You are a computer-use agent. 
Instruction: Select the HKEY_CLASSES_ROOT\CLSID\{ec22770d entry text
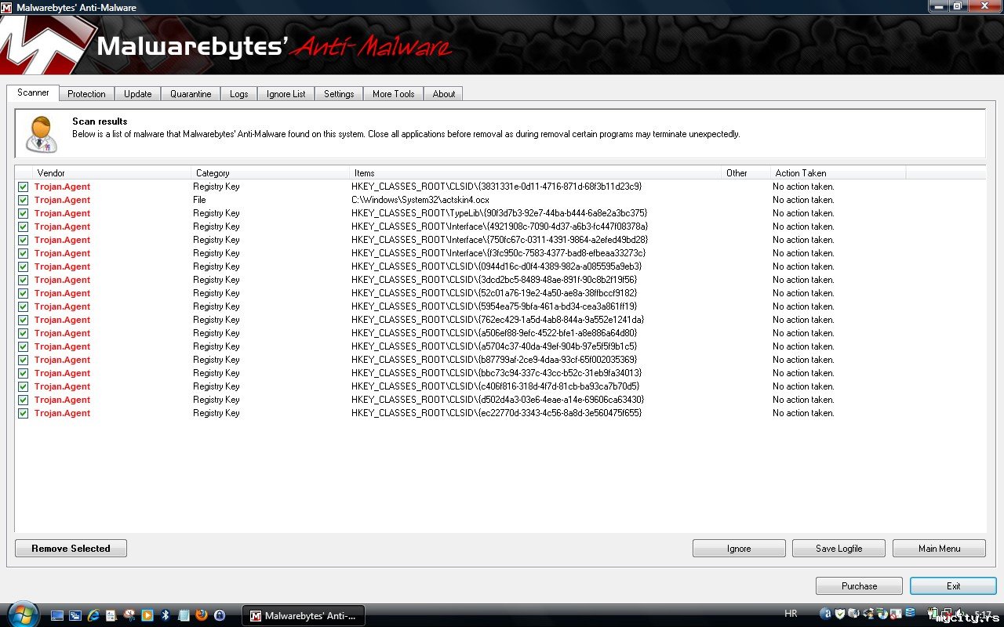pyautogui.click(x=497, y=413)
